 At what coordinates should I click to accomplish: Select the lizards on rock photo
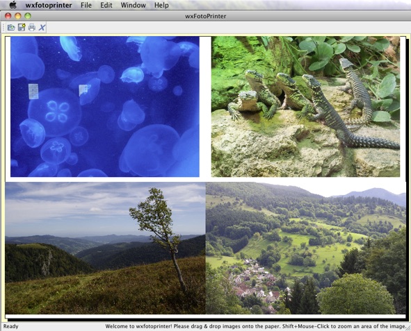point(305,106)
